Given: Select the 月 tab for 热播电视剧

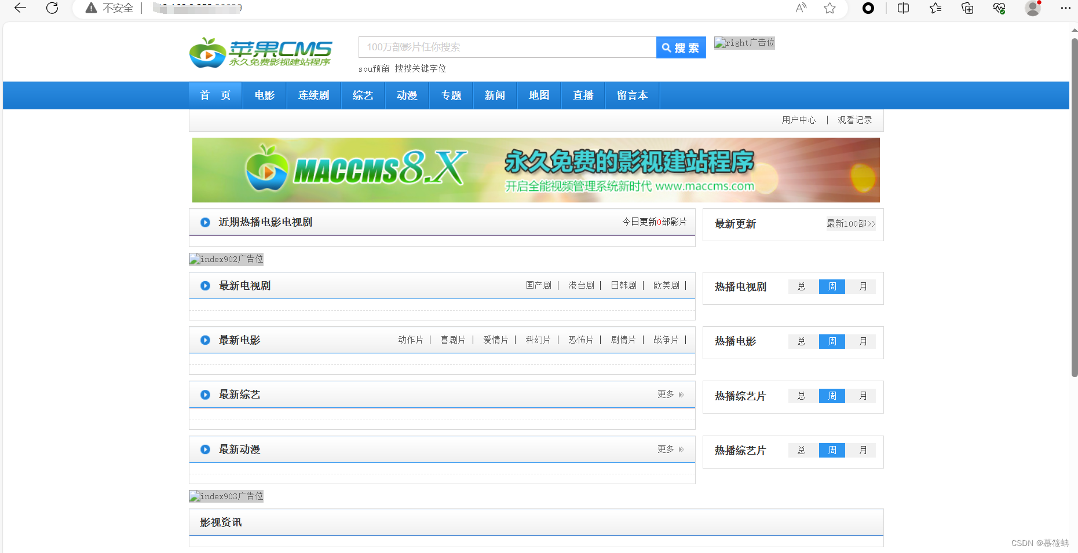Looking at the screenshot, I should (863, 287).
